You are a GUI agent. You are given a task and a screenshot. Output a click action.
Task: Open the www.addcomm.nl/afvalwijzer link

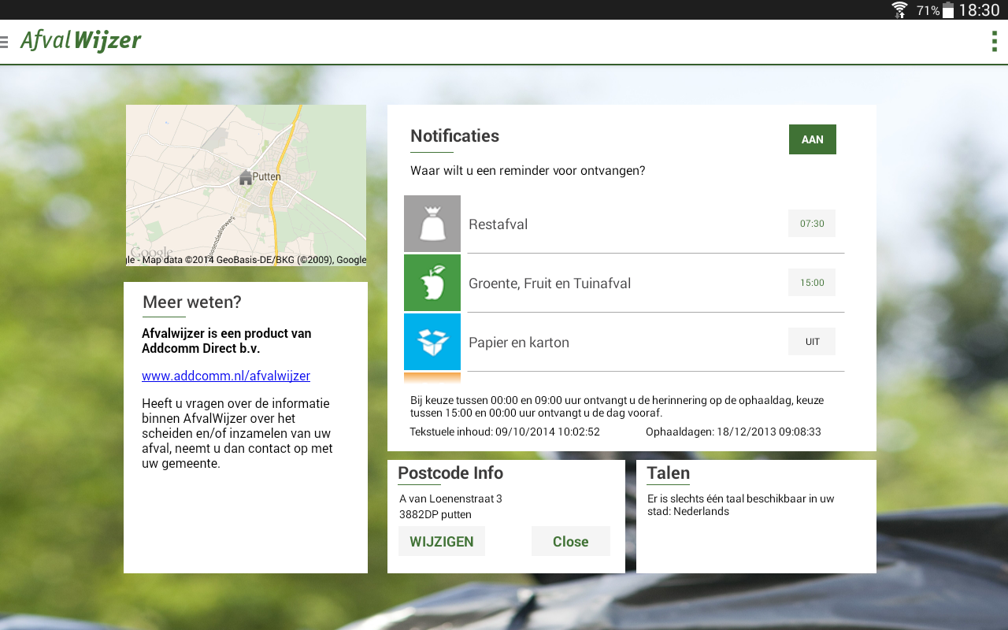[x=226, y=376]
